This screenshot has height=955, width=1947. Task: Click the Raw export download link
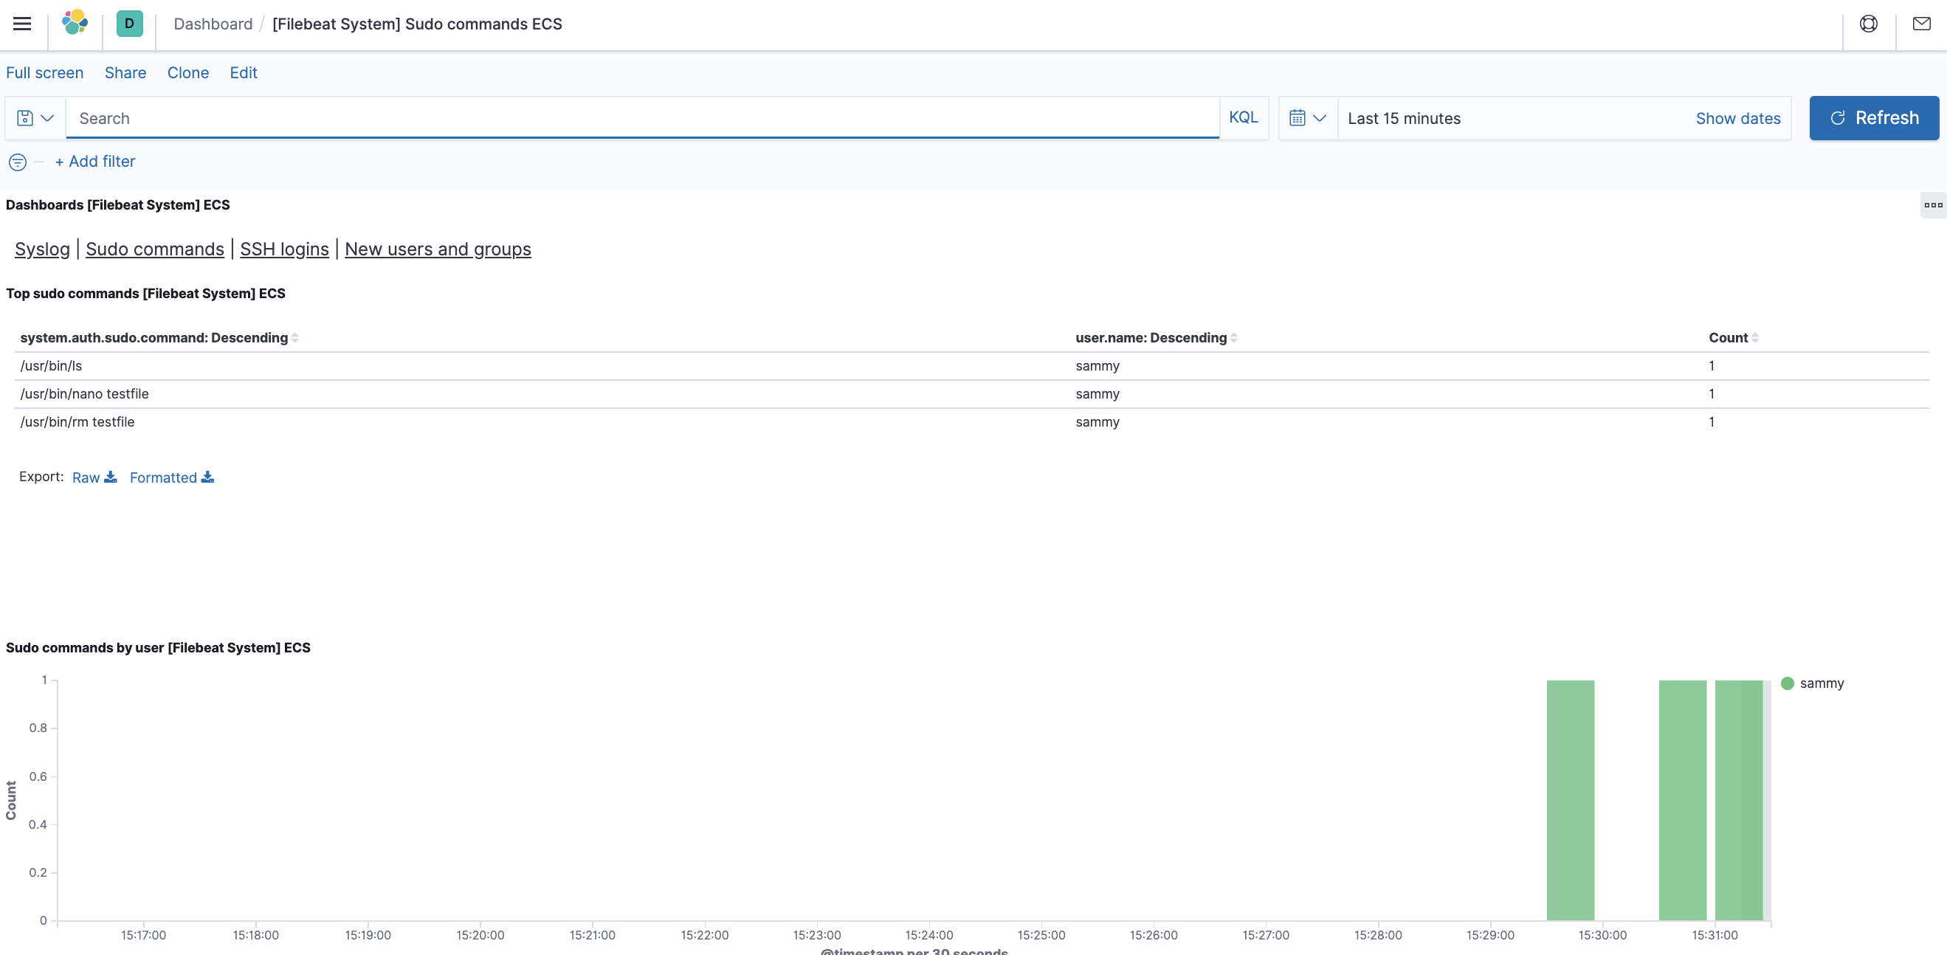[x=92, y=477]
